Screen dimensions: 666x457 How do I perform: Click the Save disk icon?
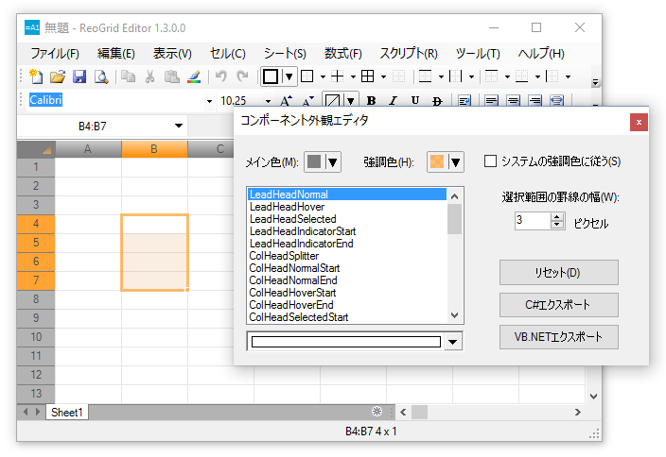tap(79, 76)
